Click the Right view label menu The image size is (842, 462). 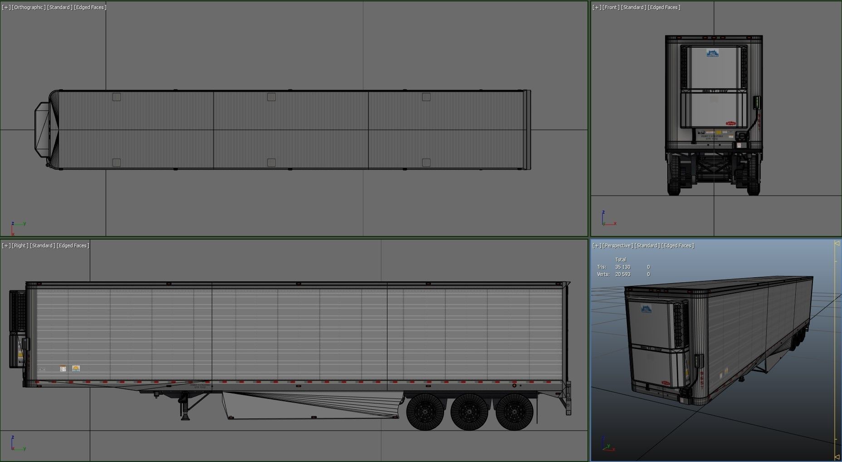coord(20,246)
